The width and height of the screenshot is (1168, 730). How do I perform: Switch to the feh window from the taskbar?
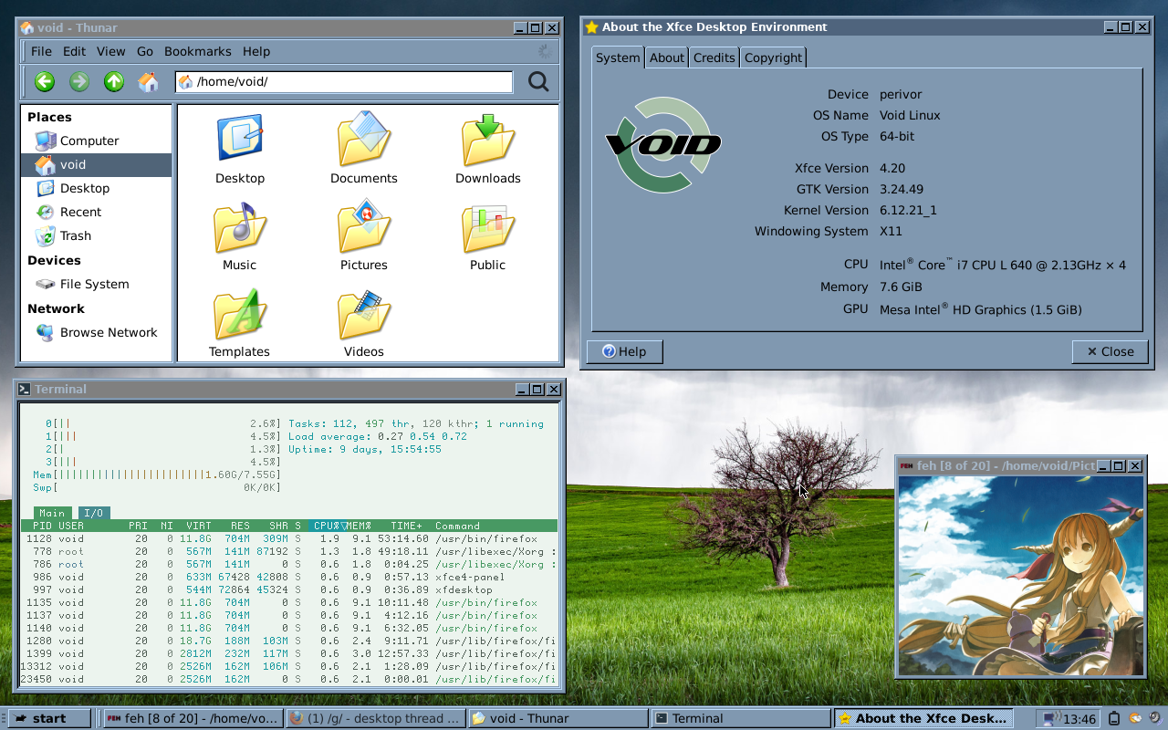point(192,718)
